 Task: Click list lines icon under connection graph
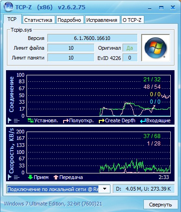(16, 120)
